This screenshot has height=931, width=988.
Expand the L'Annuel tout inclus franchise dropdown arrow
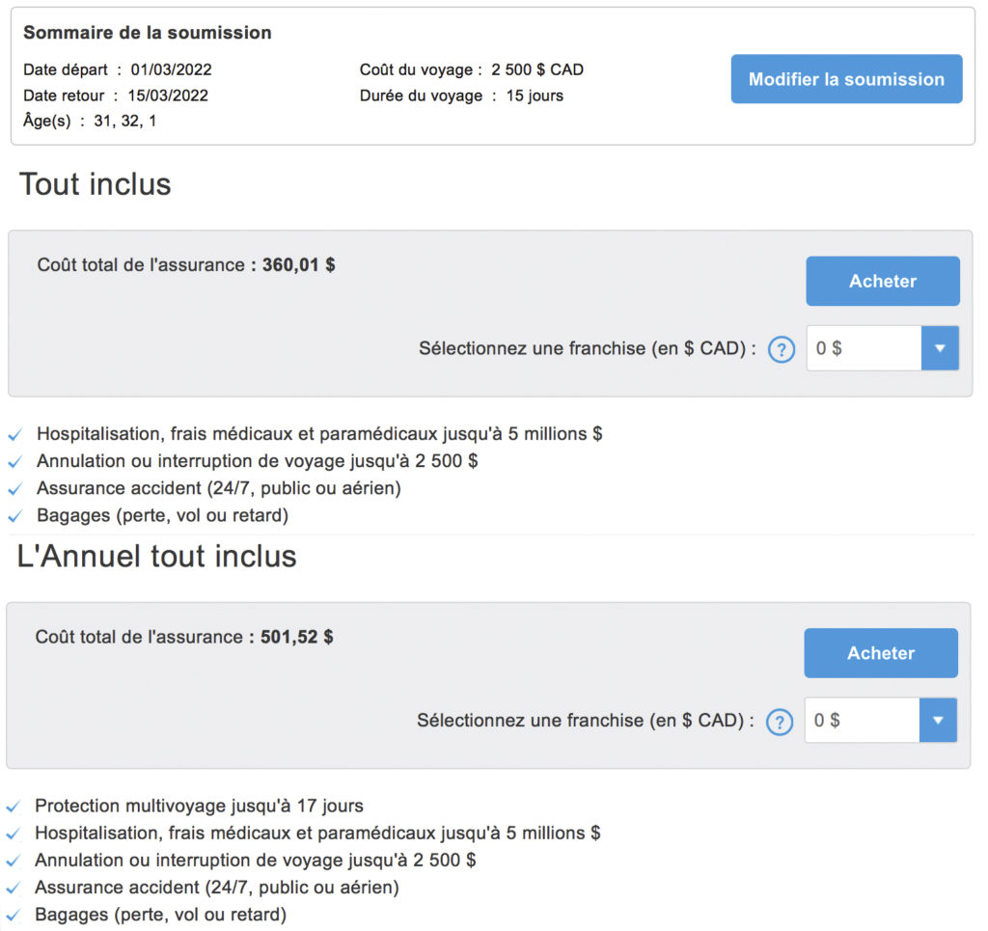[938, 720]
